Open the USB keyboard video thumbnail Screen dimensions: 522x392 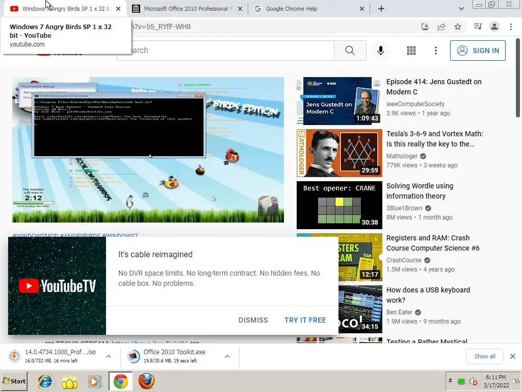coord(360,309)
